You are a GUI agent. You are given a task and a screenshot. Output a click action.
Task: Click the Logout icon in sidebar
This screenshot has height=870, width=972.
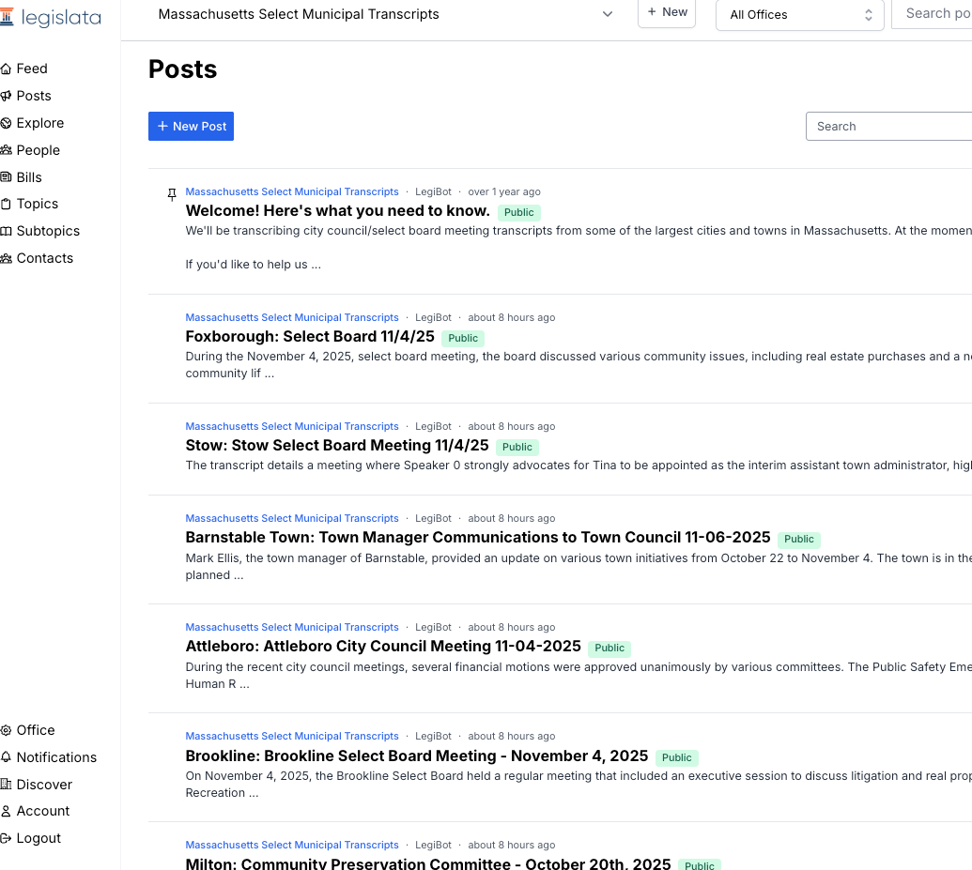pos(7,838)
